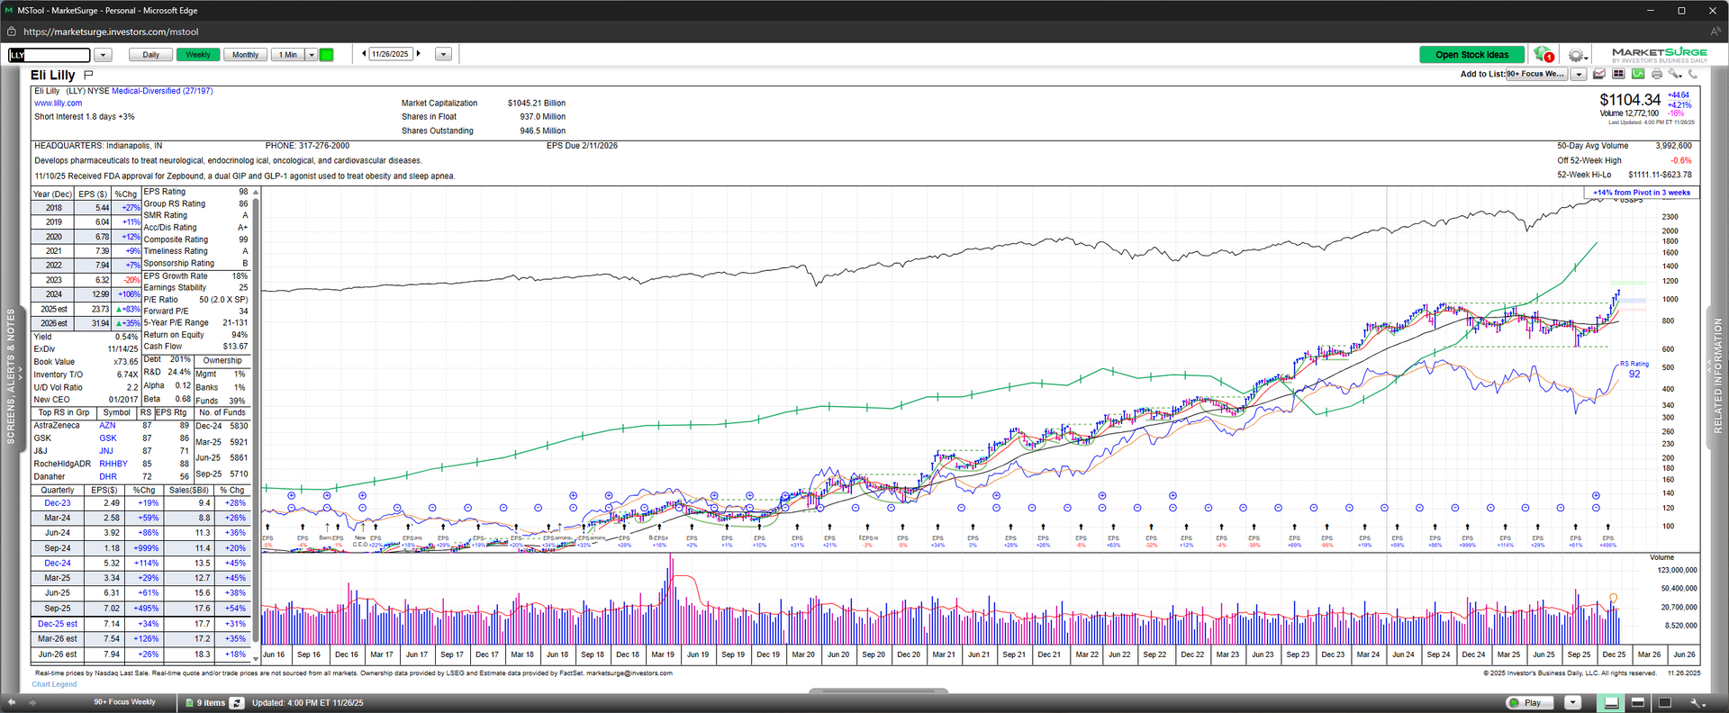Click the phone support icon
The height and width of the screenshot is (713, 1729).
[1693, 74]
